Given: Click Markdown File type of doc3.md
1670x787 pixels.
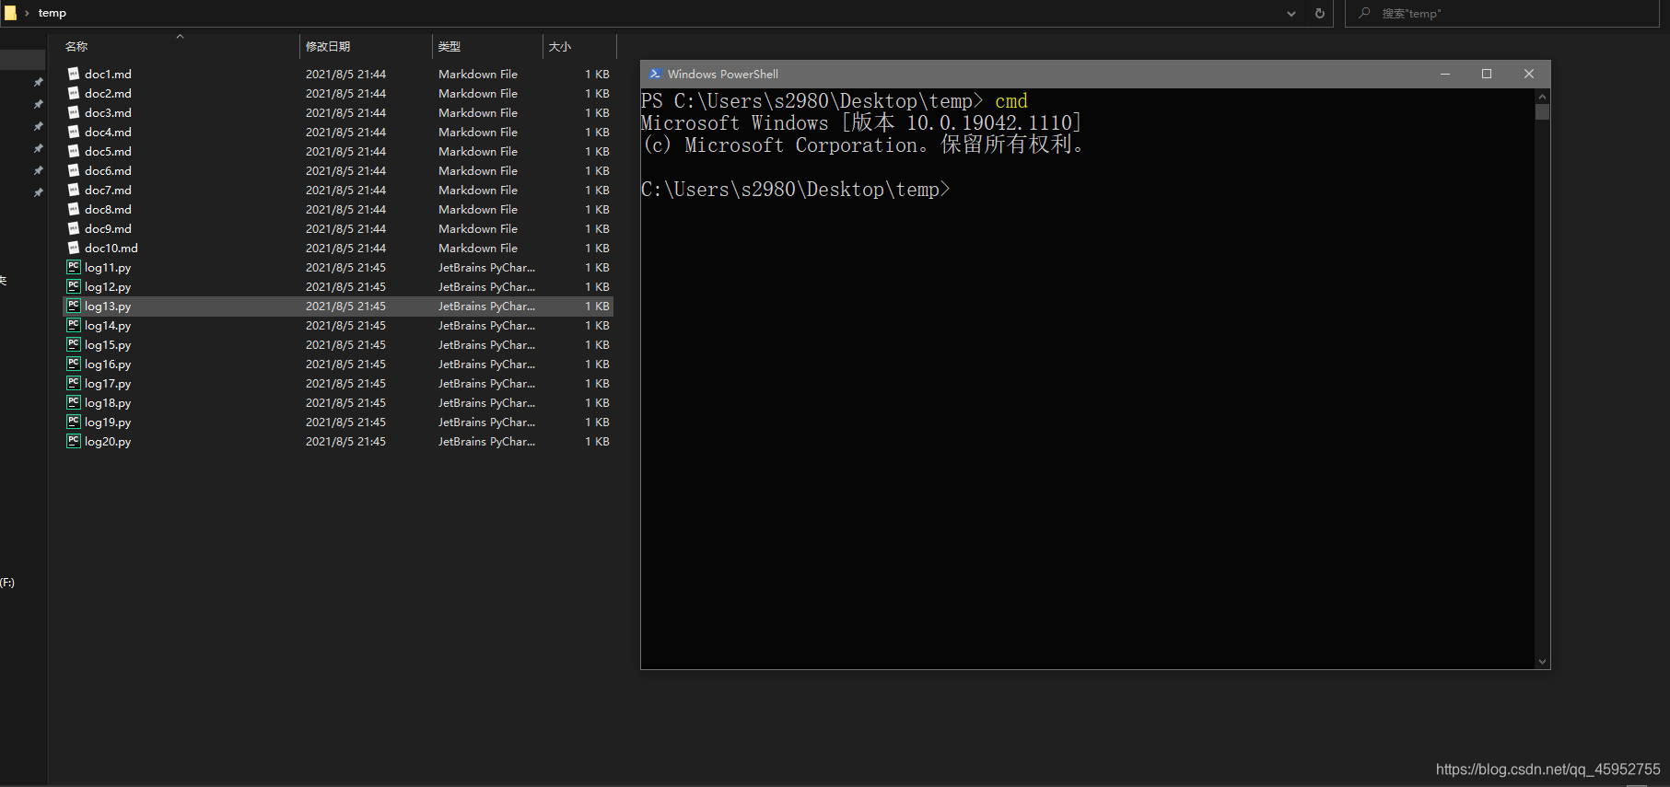Looking at the screenshot, I should point(478,112).
